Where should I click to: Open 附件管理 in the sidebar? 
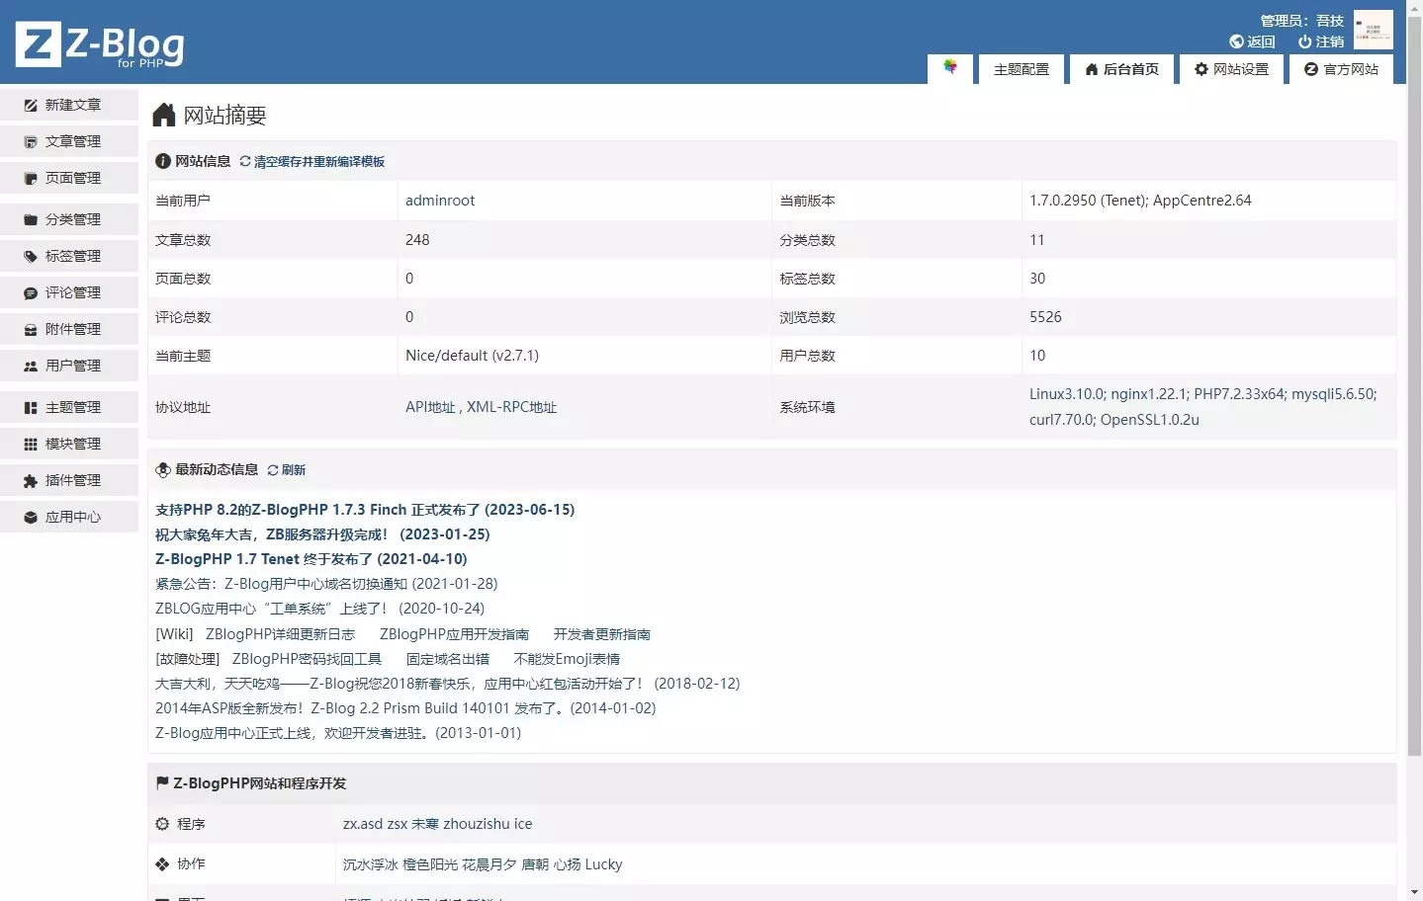(x=69, y=329)
